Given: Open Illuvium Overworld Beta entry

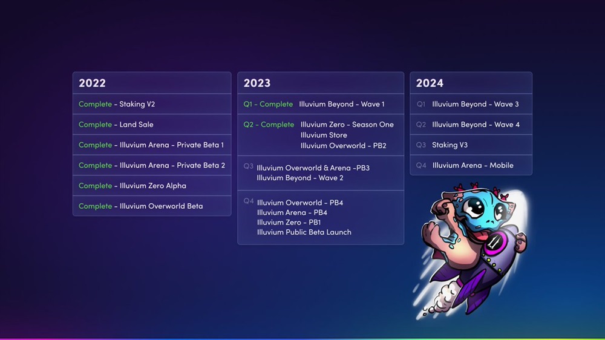Looking at the screenshot, I should 152,206.
